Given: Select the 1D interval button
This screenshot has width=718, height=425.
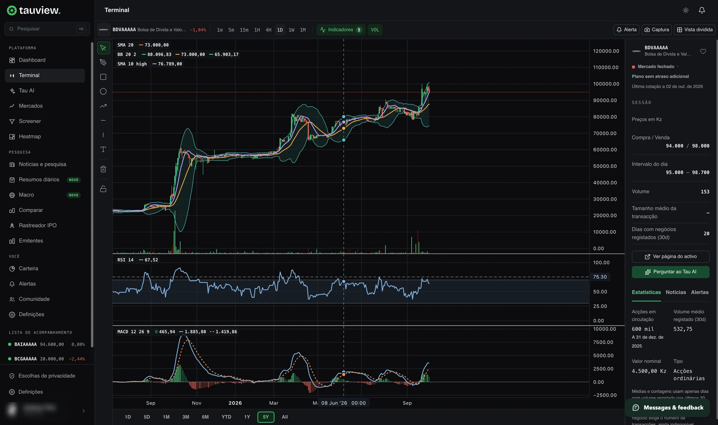Looking at the screenshot, I should point(280,30).
